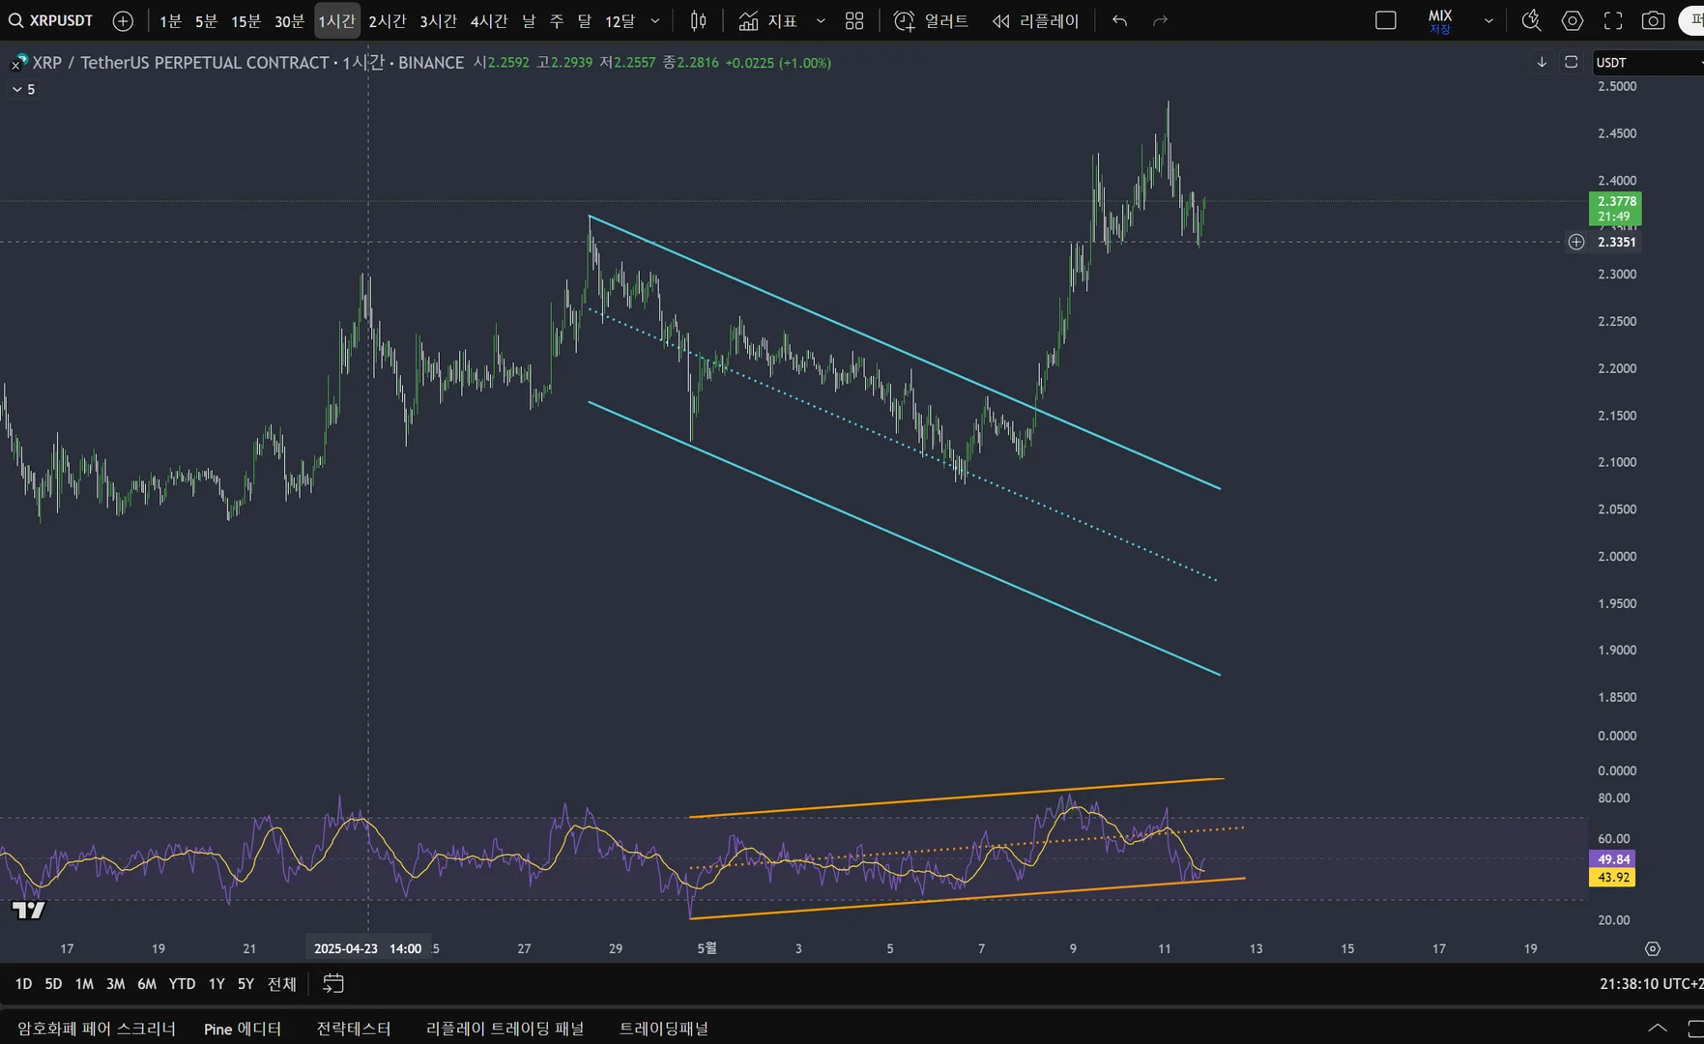Open 암호화폐 페어 스크리너 tab
This screenshot has width=1704, height=1044.
tap(97, 1028)
